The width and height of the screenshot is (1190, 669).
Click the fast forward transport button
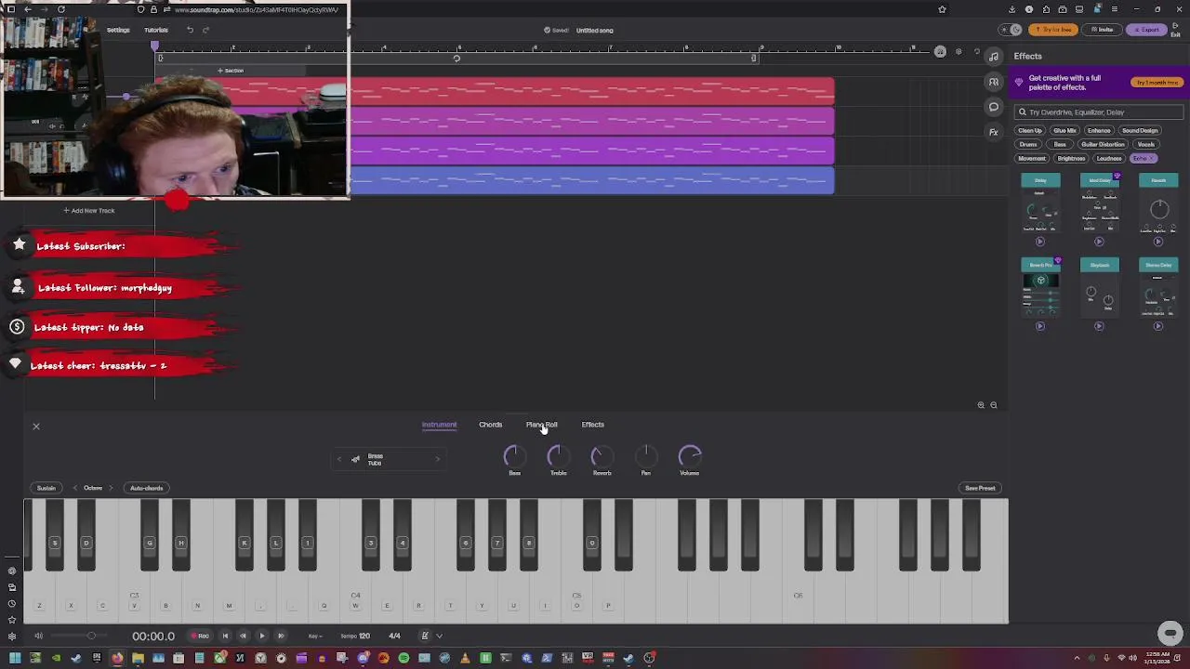[x=280, y=636]
